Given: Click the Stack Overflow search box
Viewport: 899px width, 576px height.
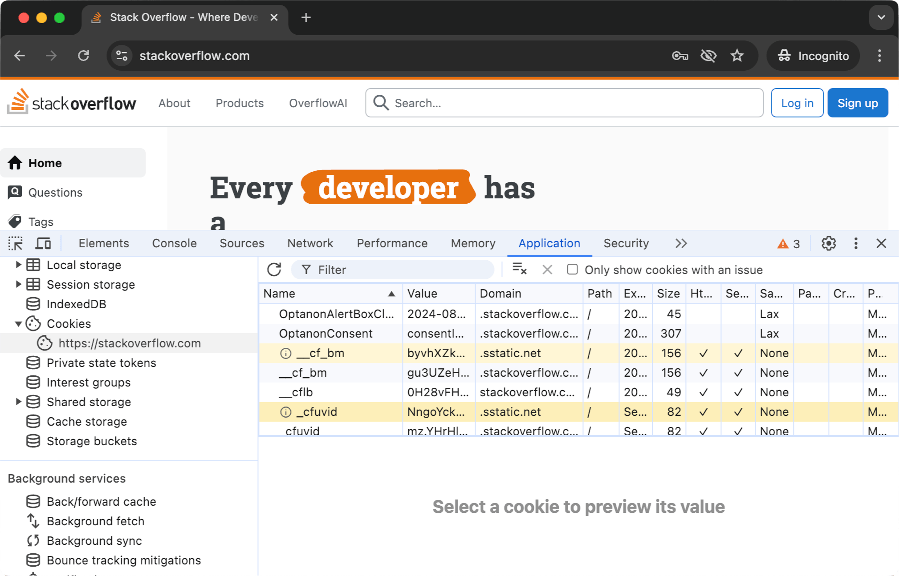Looking at the screenshot, I should pos(564,103).
